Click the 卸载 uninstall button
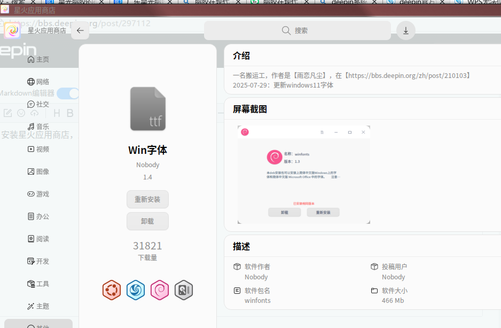 (x=147, y=221)
